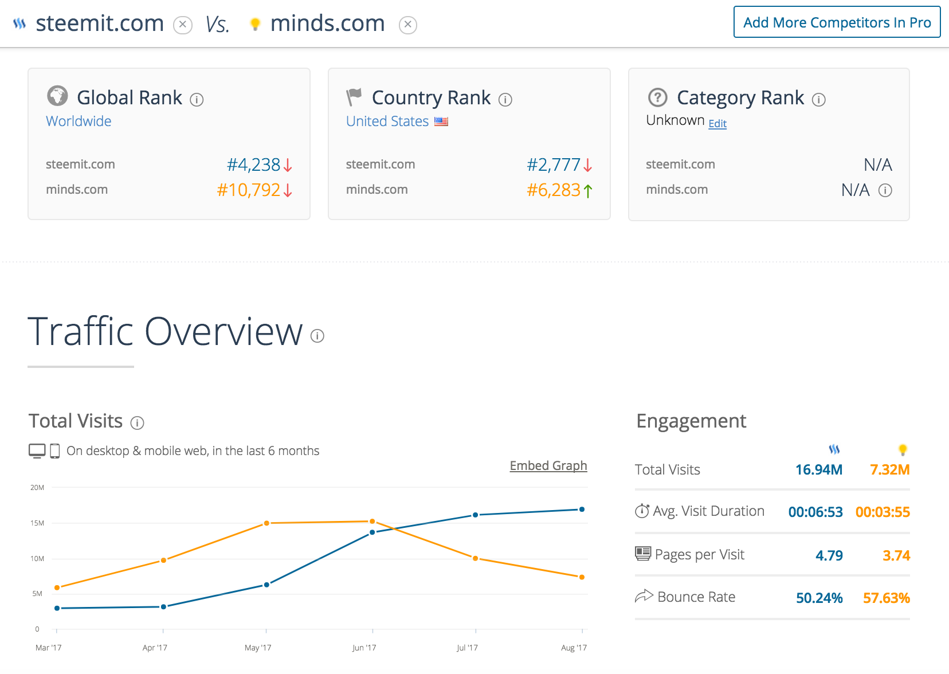This screenshot has height=674, width=949.
Task: Select steemit Mar '17 data point
Action: (57, 608)
